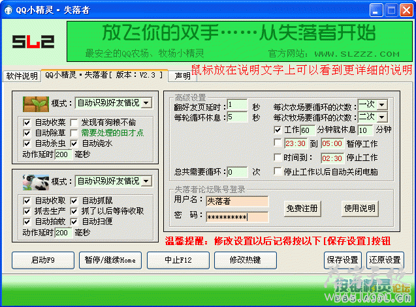Click the 暂停/继续Home button

[110, 260]
